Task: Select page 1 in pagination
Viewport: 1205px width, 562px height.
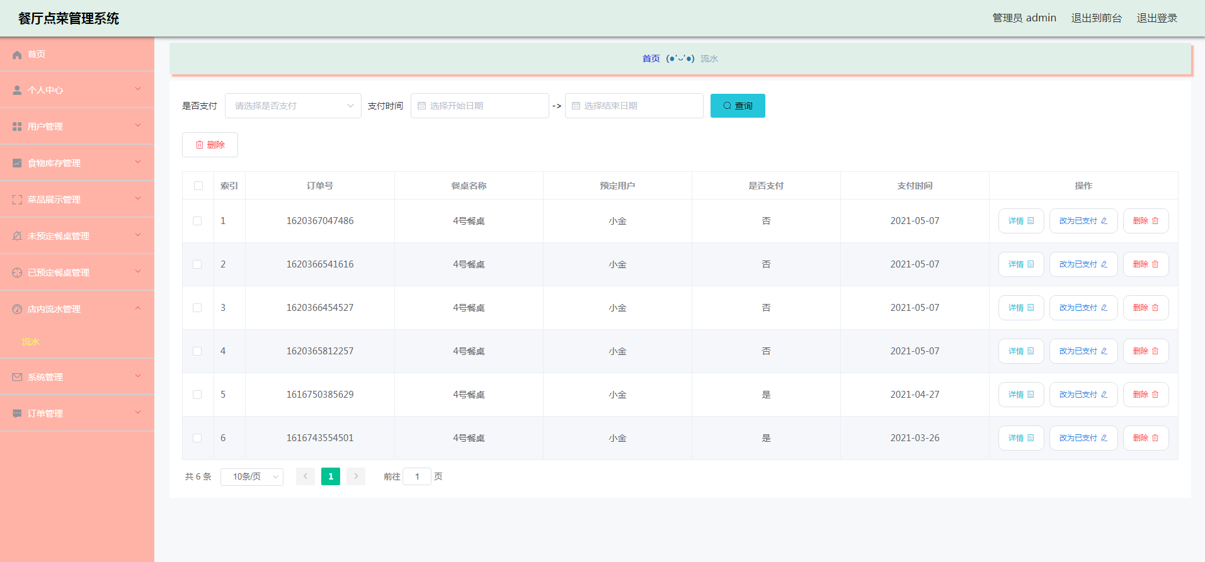Action: [x=331, y=476]
